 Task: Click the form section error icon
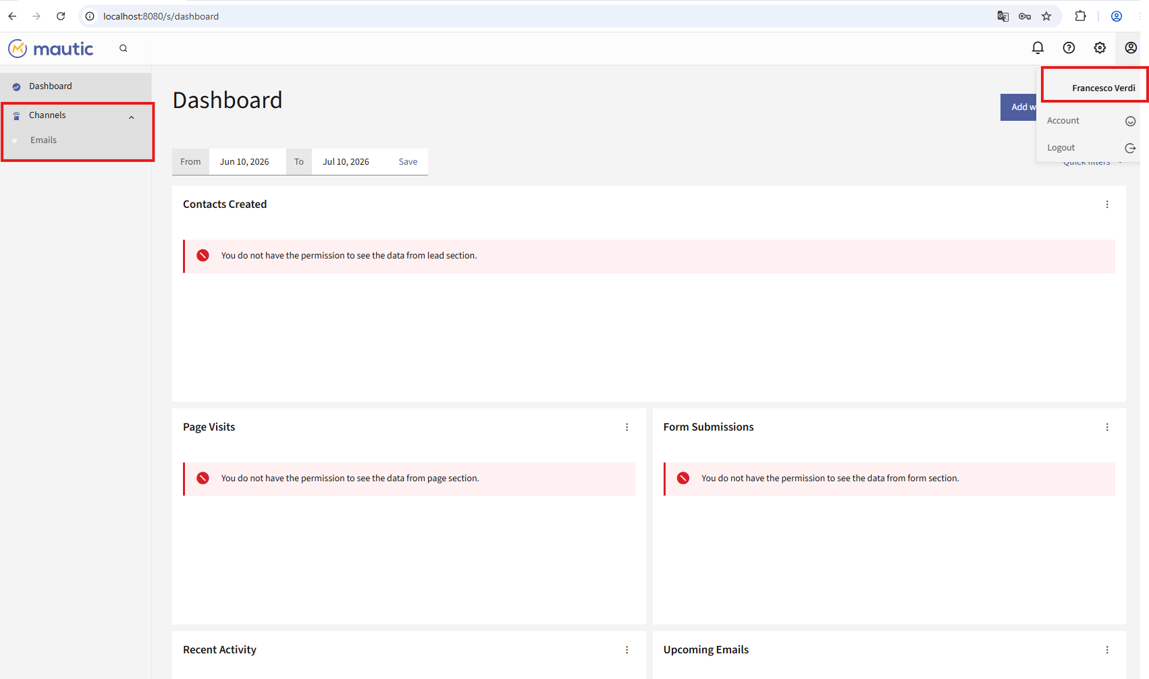[x=683, y=478]
